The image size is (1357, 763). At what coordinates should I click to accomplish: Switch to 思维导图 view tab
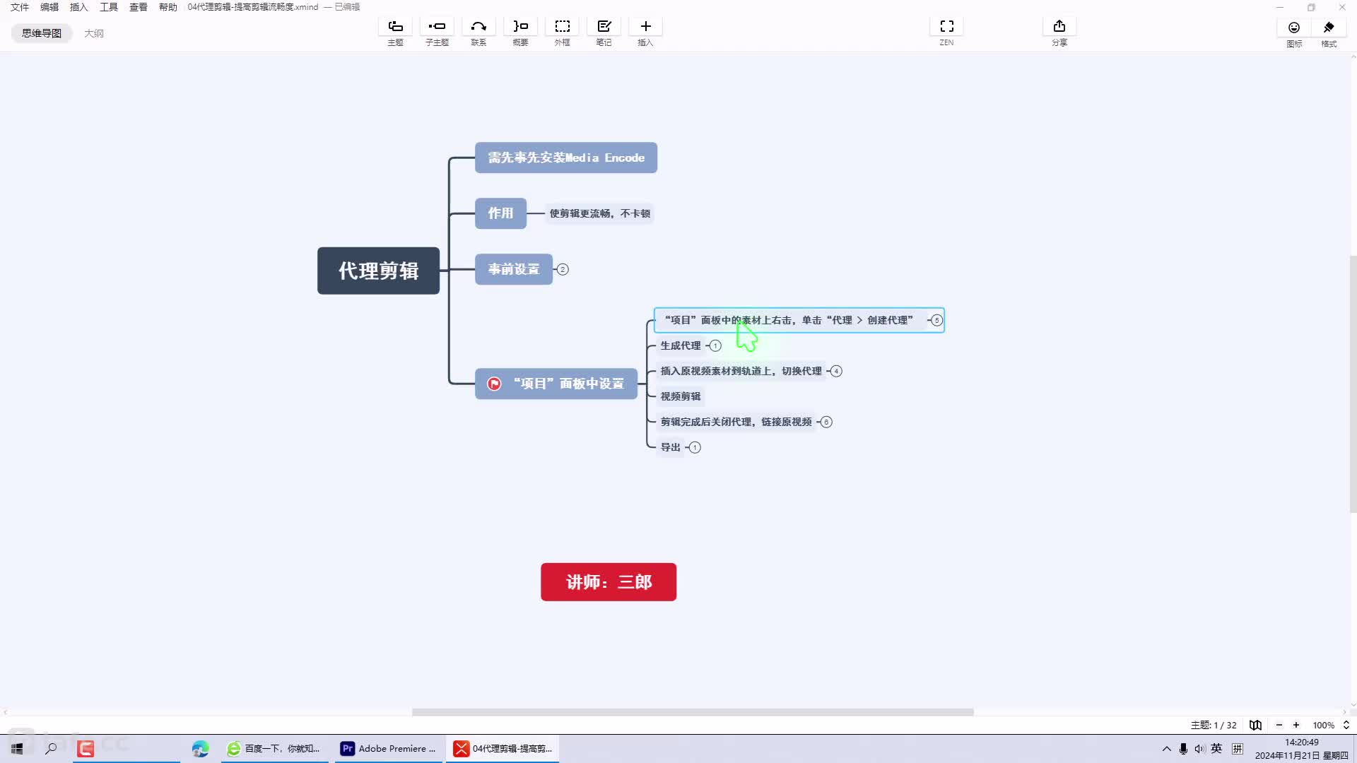(x=42, y=33)
